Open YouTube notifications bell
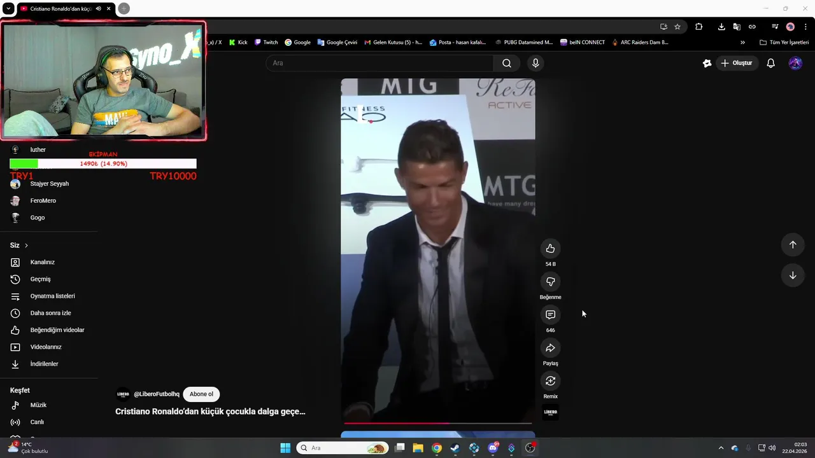 770,63
